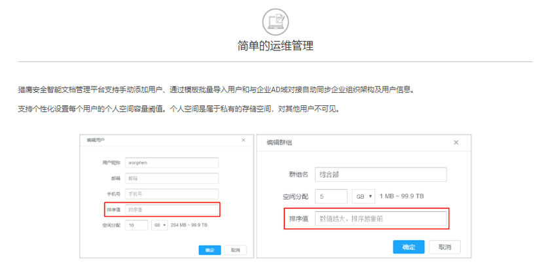Click the 排序值 field with placeholder 数值越大
The width and height of the screenshot is (542, 274).
[380, 218]
